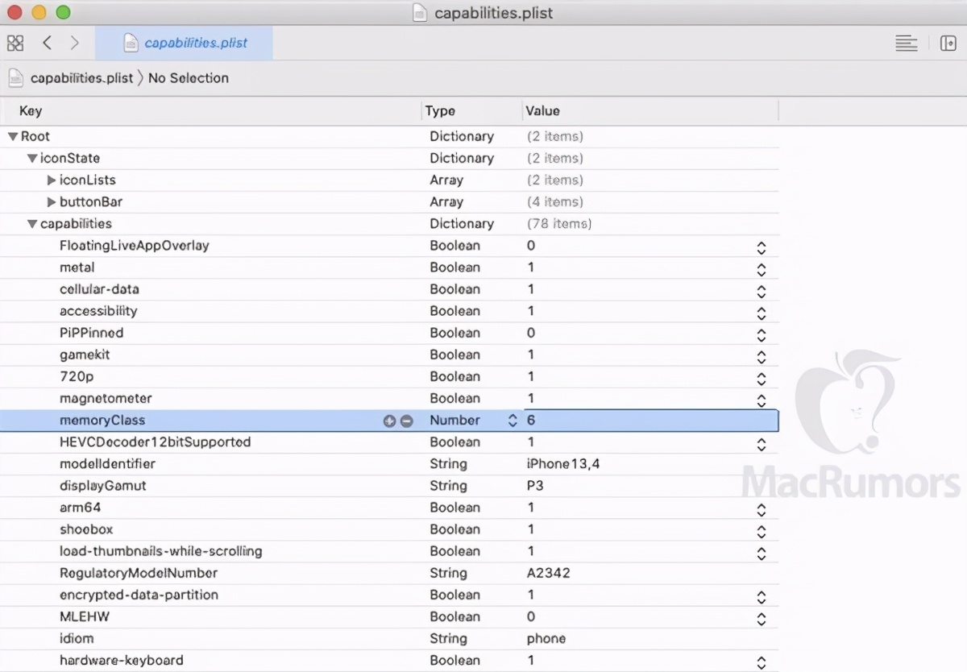Go back using the left chevron
Image resolution: width=967 pixels, height=672 pixels.
pos(47,43)
